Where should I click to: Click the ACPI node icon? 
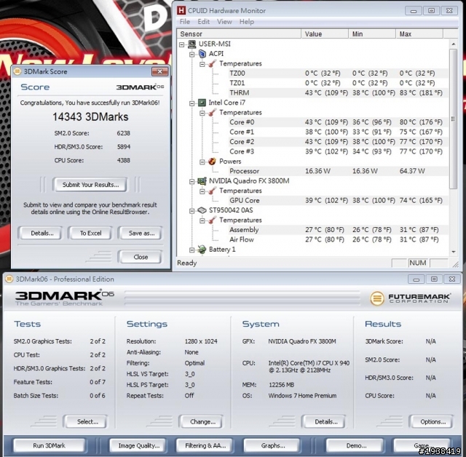(202, 54)
